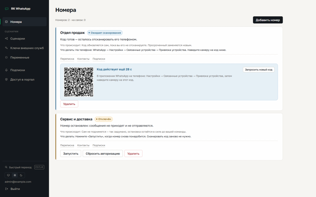Click the Отключён status badge

click(x=104, y=119)
